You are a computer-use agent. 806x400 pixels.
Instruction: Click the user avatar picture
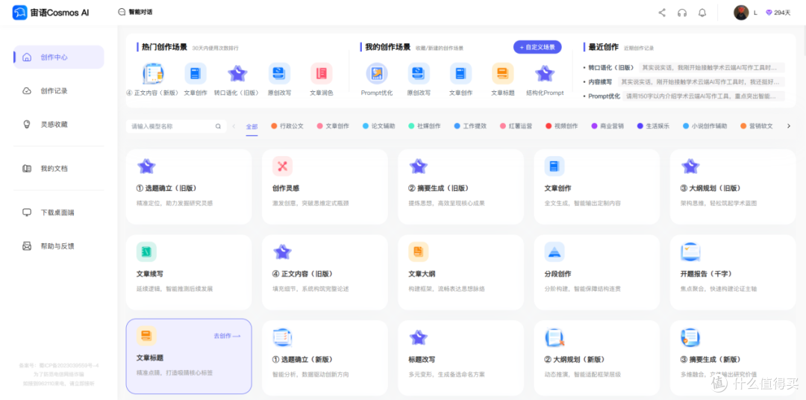coord(741,13)
